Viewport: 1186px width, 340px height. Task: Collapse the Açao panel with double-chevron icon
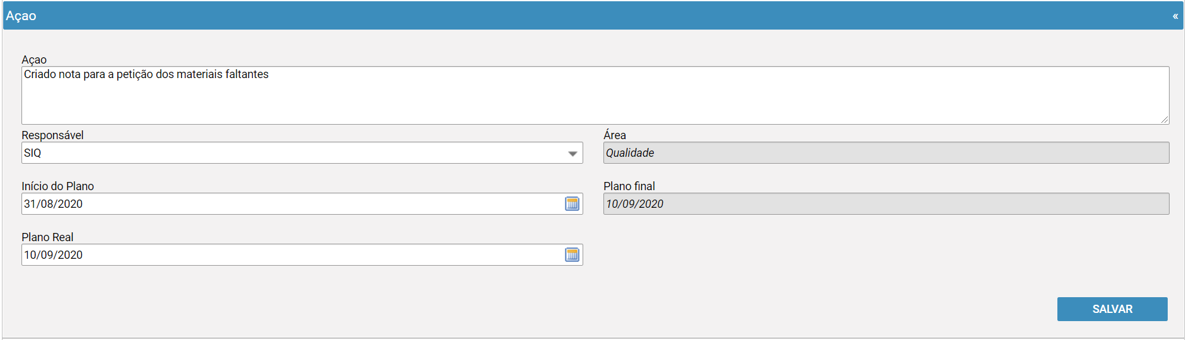click(x=1175, y=16)
